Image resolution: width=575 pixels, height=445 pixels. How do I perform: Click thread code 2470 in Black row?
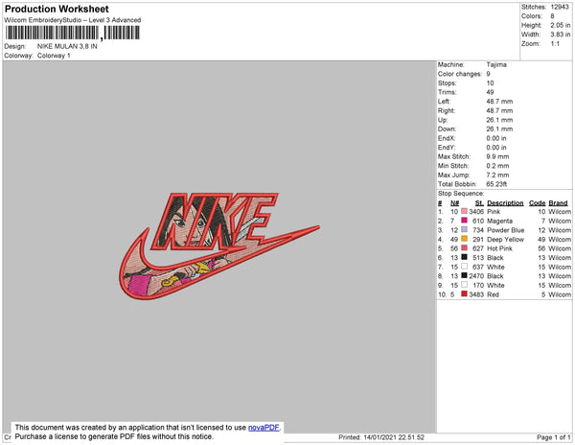coord(476,275)
